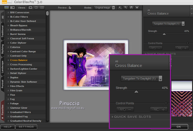This screenshot has height=131, width=193.
Task: Click the star next to Film Grain
Action: pyautogui.click(x=8, y=91)
